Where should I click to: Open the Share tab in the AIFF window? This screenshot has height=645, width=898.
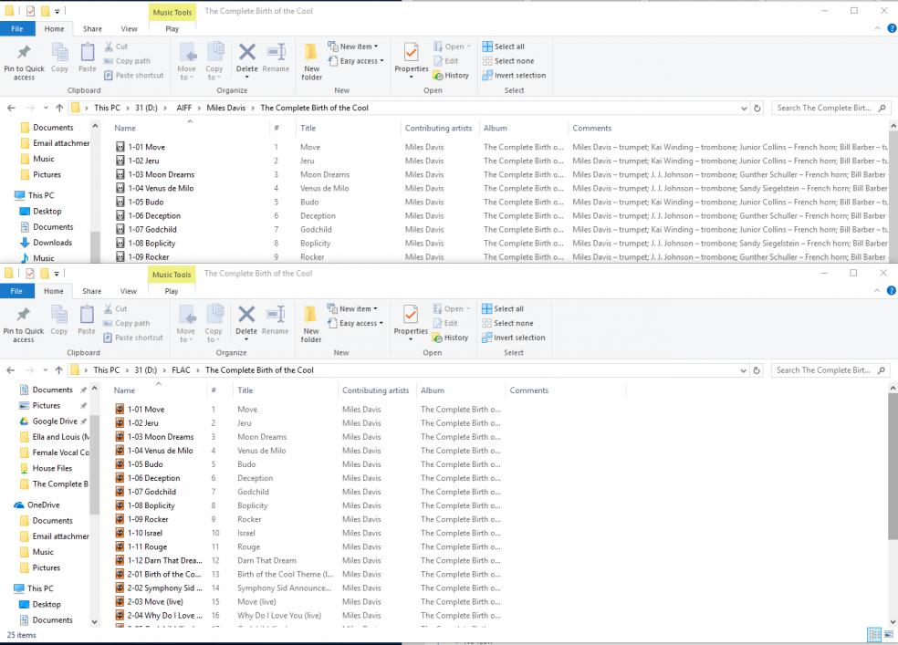pyautogui.click(x=92, y=29)
